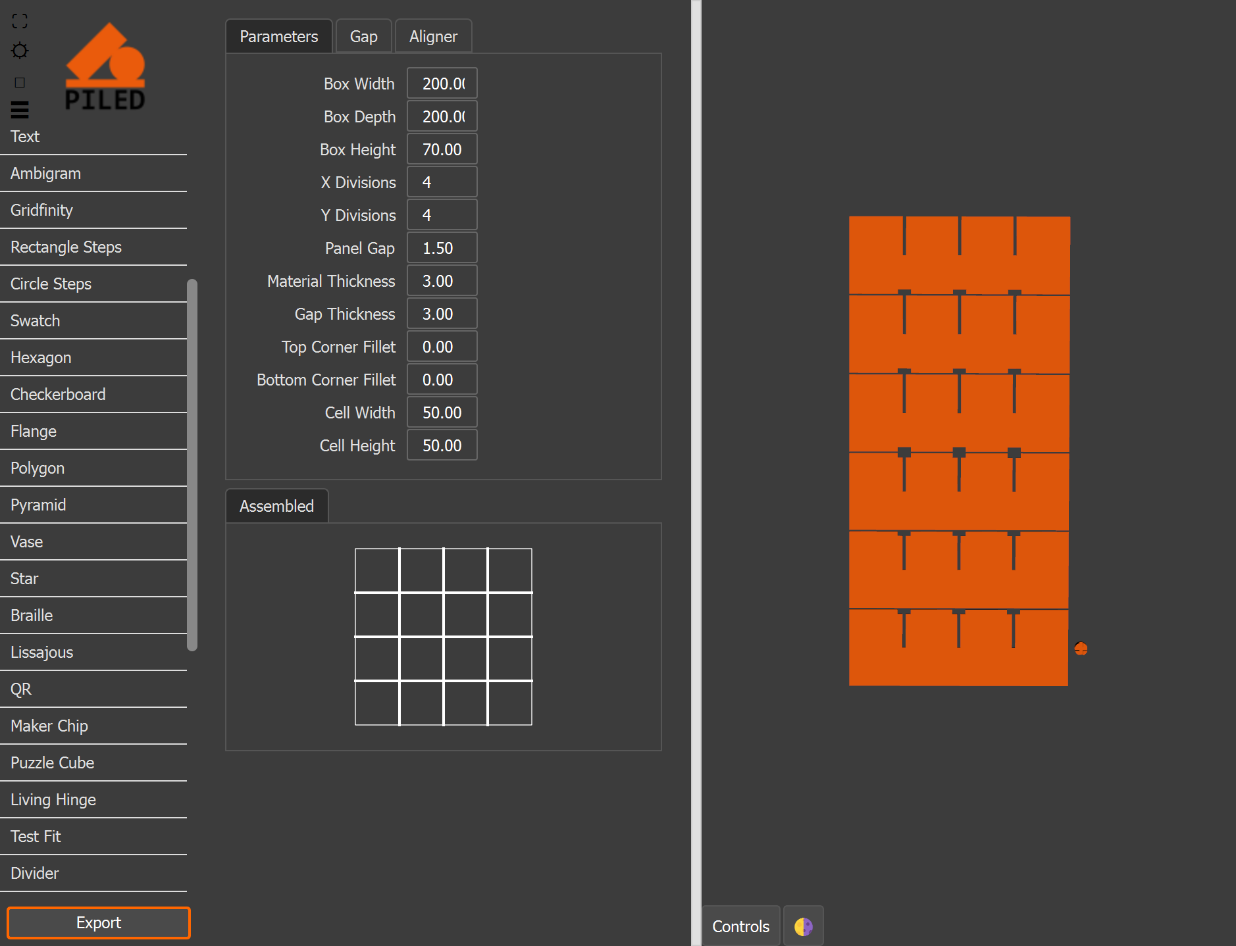Viewport: 1236px width, 946px height.
Task: Switch to the Gap tab
Action: [363, 36]
